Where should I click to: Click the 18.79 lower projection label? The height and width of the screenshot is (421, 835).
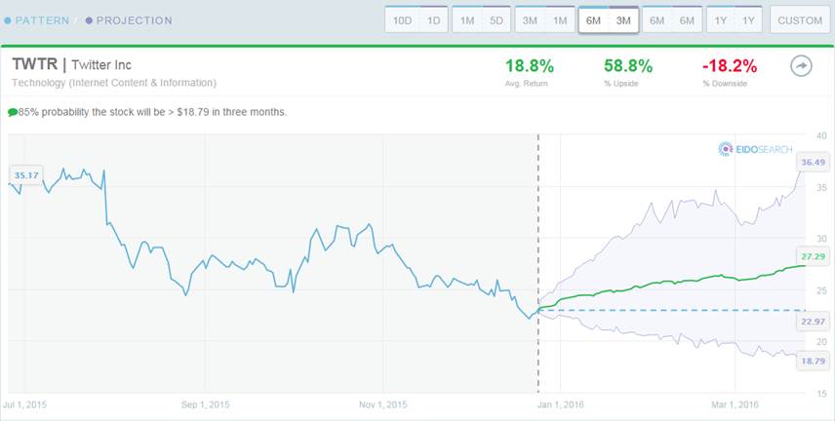tap(813, 361)
